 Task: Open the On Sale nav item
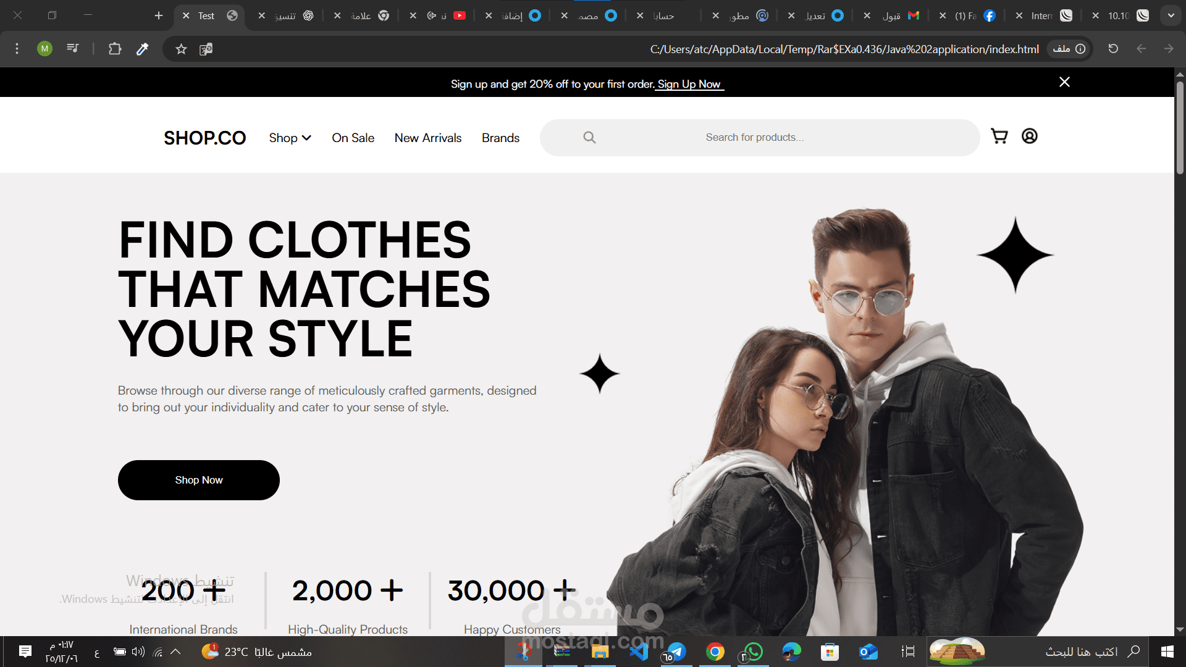click(x=353, y=138)
